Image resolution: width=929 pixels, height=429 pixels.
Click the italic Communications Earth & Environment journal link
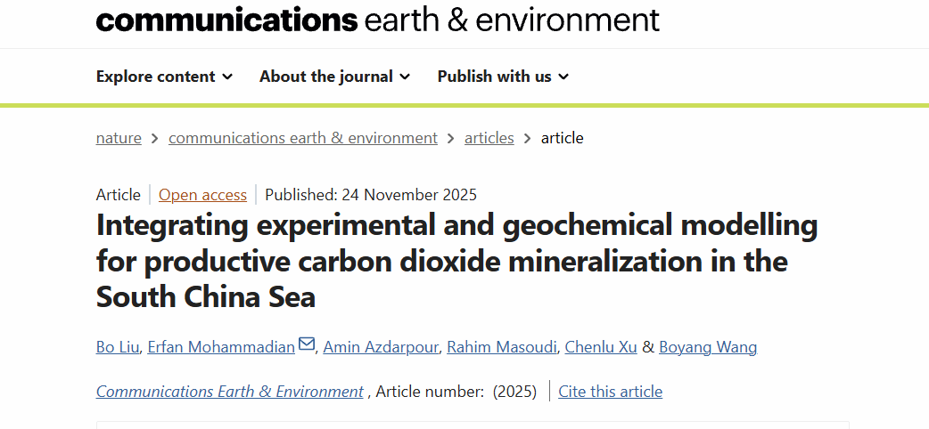(230, 392)
